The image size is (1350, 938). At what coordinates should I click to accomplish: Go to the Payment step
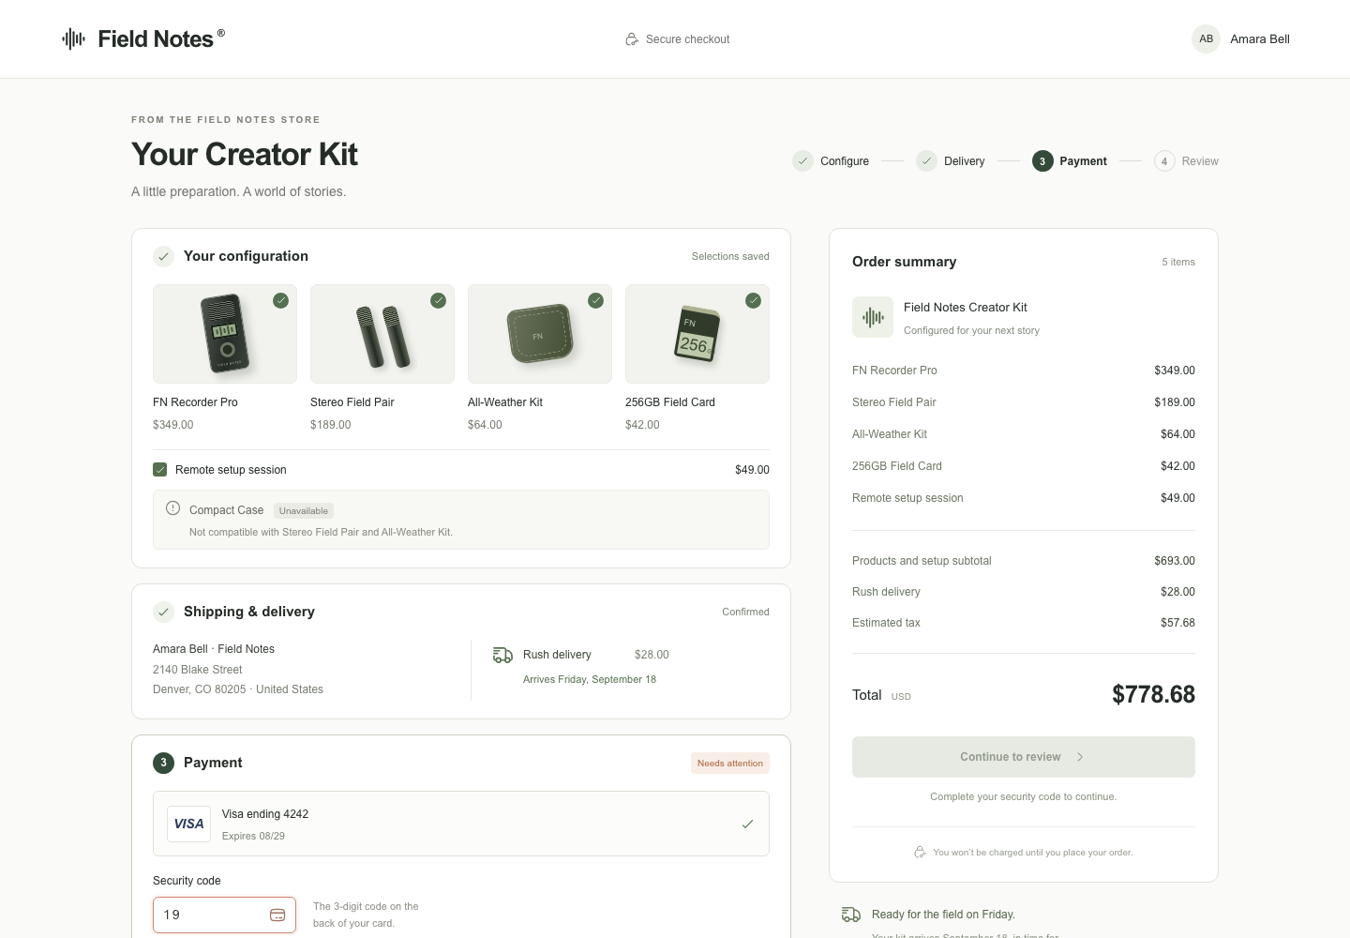(x=1070, y=161)
